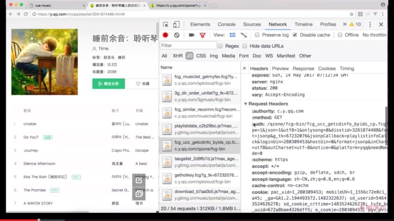Expand more DevTools tabs chevron

(344, 25)
